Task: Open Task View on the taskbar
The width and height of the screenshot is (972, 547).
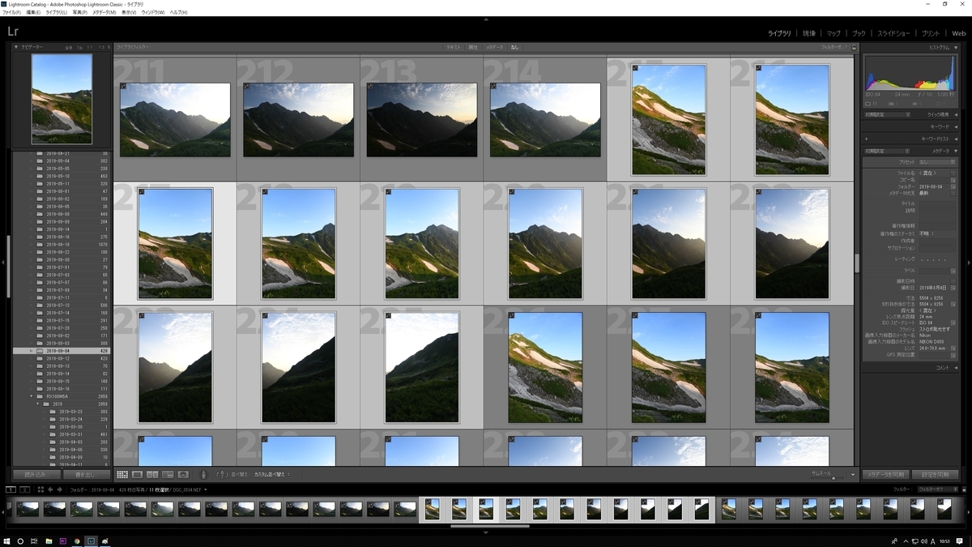Action: click(34, 541)
